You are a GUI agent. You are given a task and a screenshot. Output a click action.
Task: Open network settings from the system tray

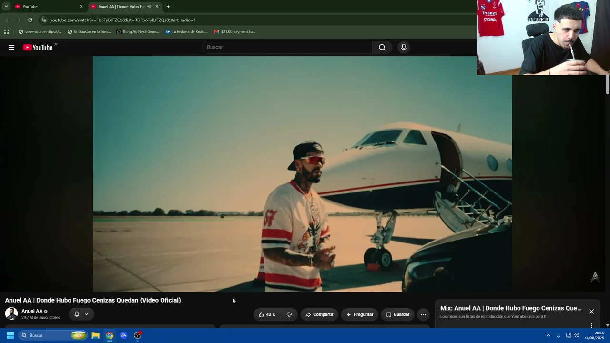(x=569, y=335)
